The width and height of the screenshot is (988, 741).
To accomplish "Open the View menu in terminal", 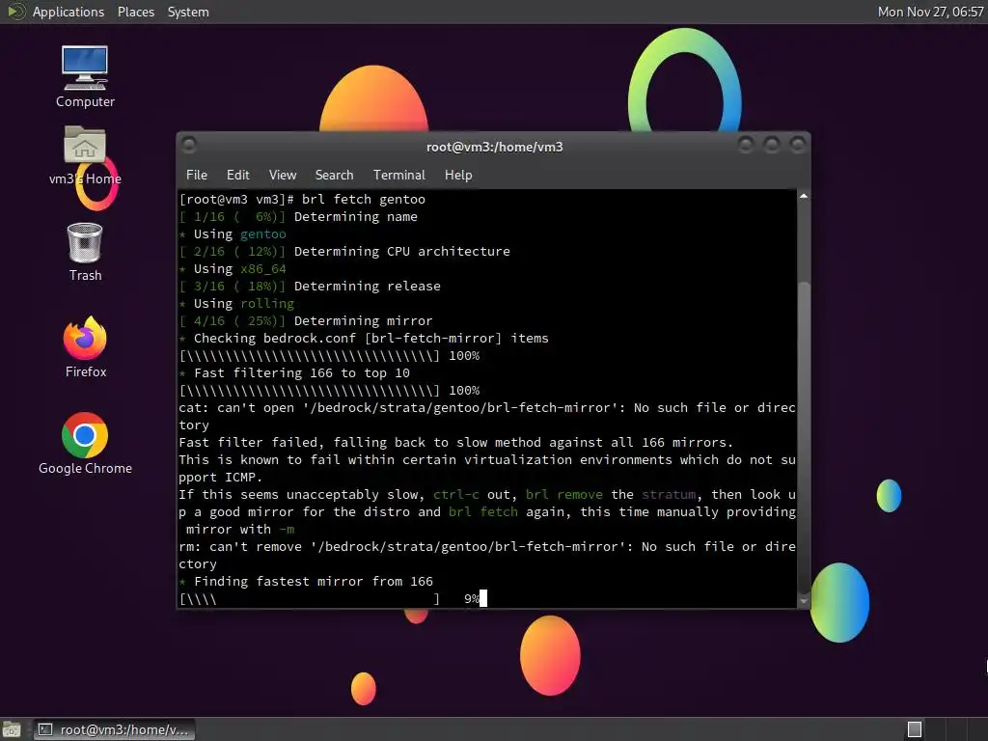I will tap(283, 175).
